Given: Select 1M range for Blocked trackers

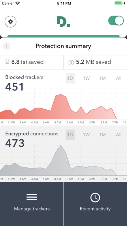Looking at the screenshot, I should 103,78.
